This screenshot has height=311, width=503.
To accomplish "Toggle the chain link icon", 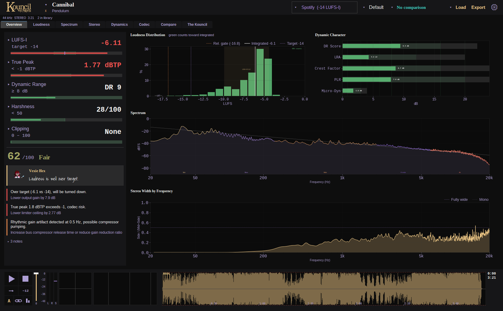I will (18, 301).
